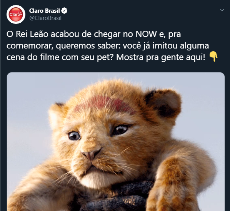Viewport: 230px width, 211px height.
Task: Click the phrase "Mostra pra gente aqui!"
Action: (161, 57)
